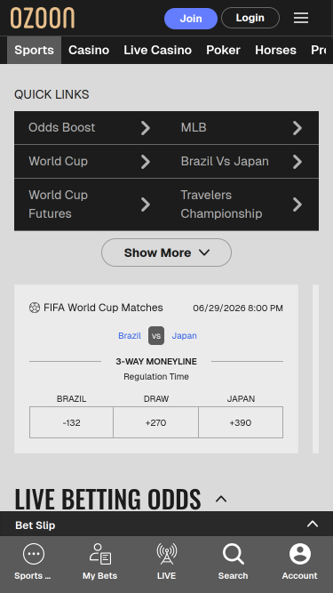Screen dimensions: 333x593
Task: Collapse the Live Betting Odds section
Action: [x=221, y=500]
